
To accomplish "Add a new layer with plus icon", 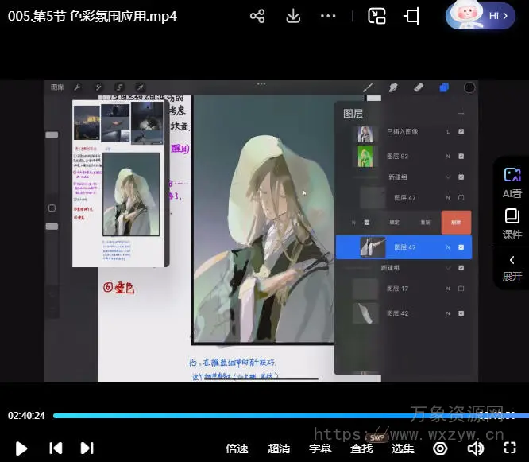I will coord(461,114).
